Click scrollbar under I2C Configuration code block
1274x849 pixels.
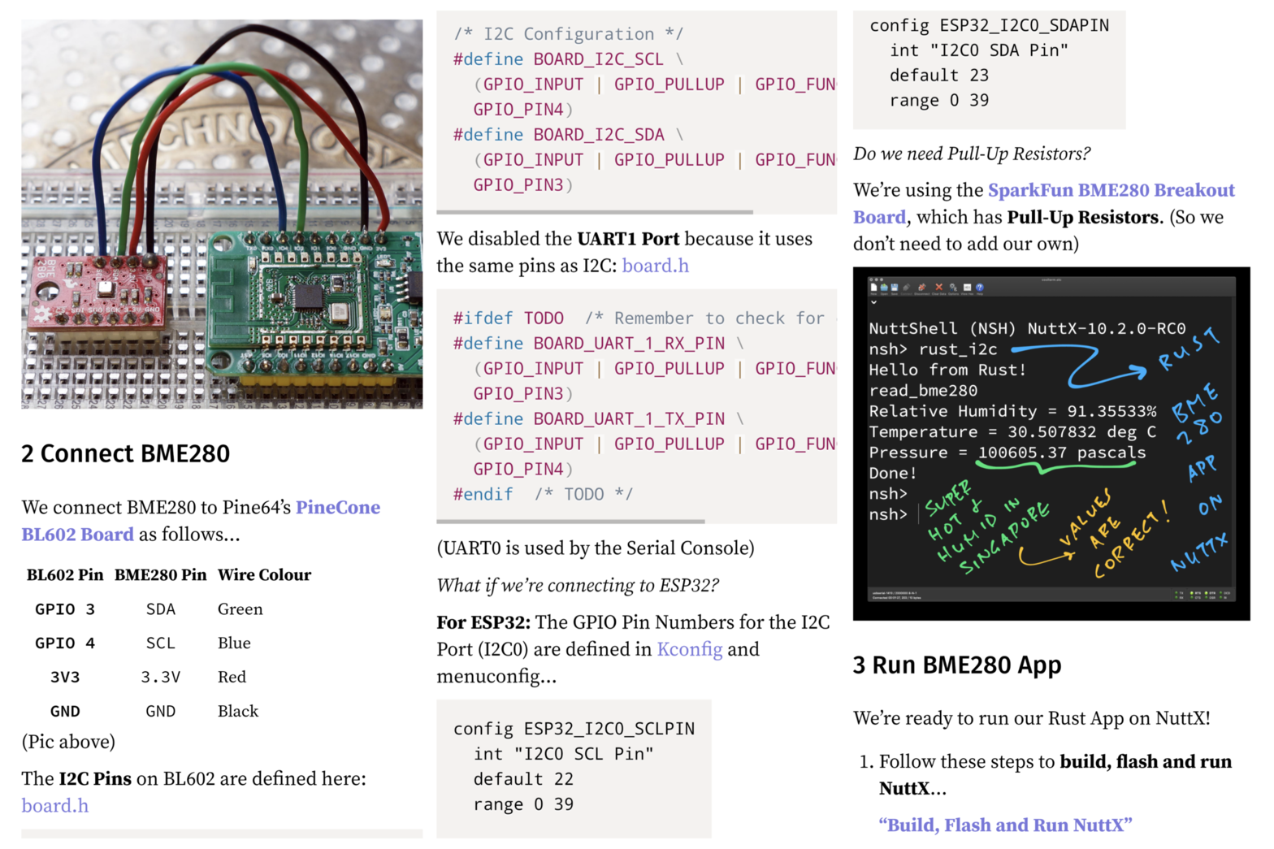[595, 212]
